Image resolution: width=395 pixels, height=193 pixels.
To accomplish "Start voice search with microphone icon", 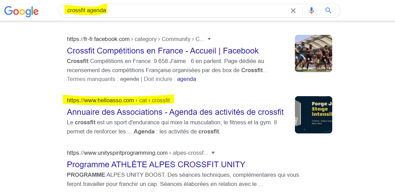I will (x=312, y=10).
